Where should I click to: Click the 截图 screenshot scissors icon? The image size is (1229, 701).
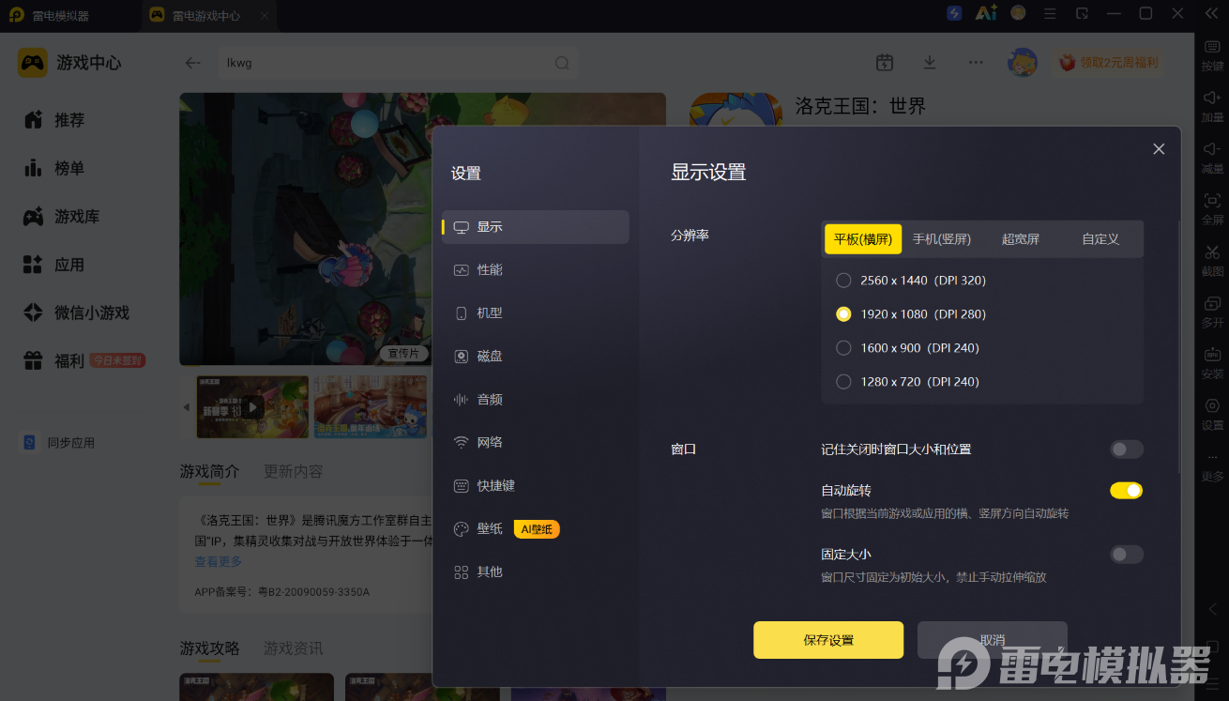tap(1212, 260)
